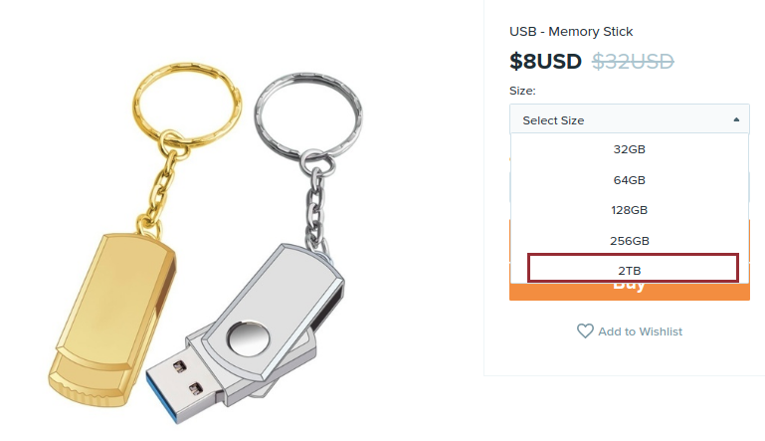
Task: Click the gold USB stick in product image
Action: click(112, 320)
